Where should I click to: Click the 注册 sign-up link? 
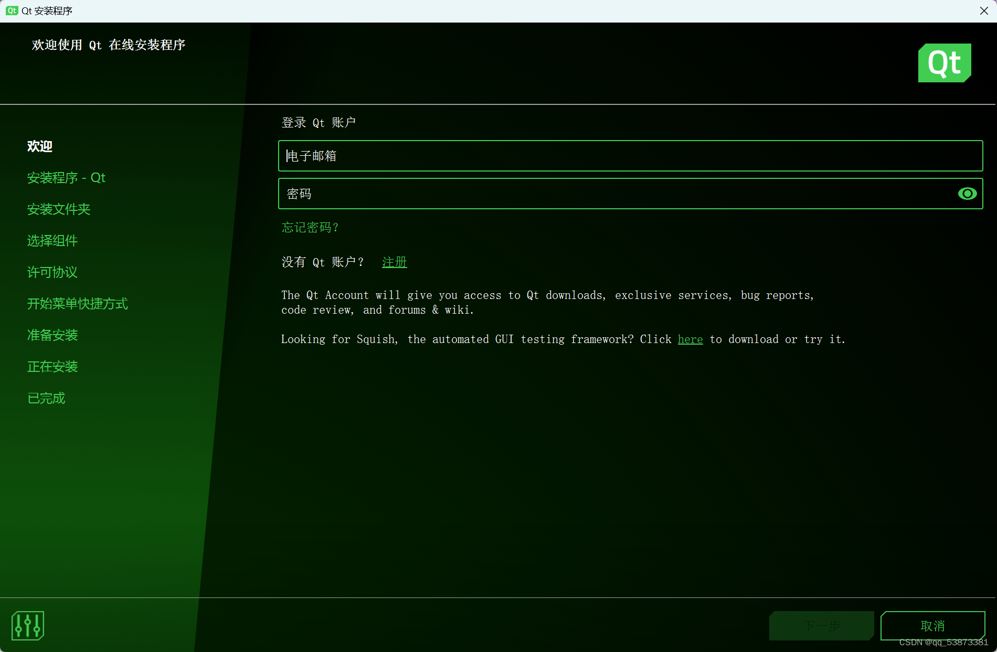click(x=394, y=262)
